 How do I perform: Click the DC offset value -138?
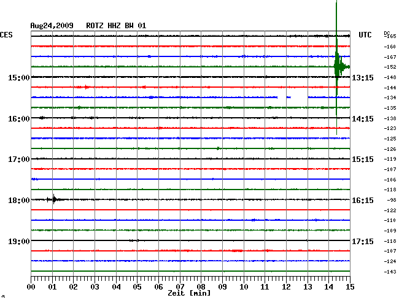(390, 118)
